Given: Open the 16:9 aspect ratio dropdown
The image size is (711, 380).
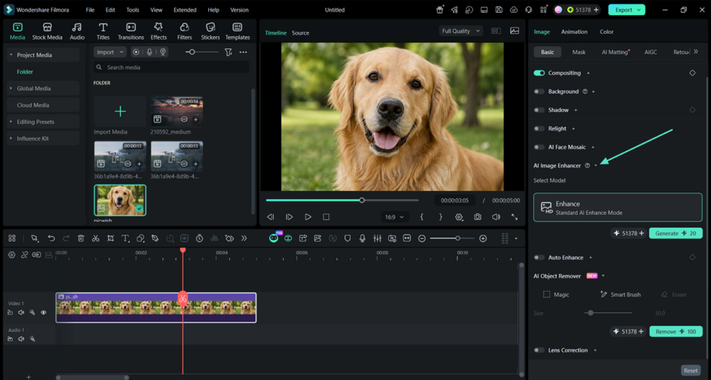Looking at the screenshot, I should click(394, 217).
